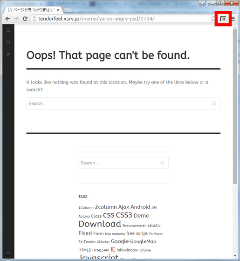Open the free script tag
240x261 pixels.
point(137,234)
